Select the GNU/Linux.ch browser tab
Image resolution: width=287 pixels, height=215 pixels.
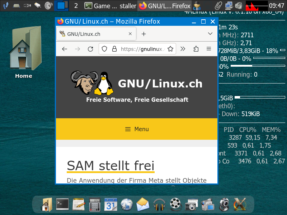[96, 34]
